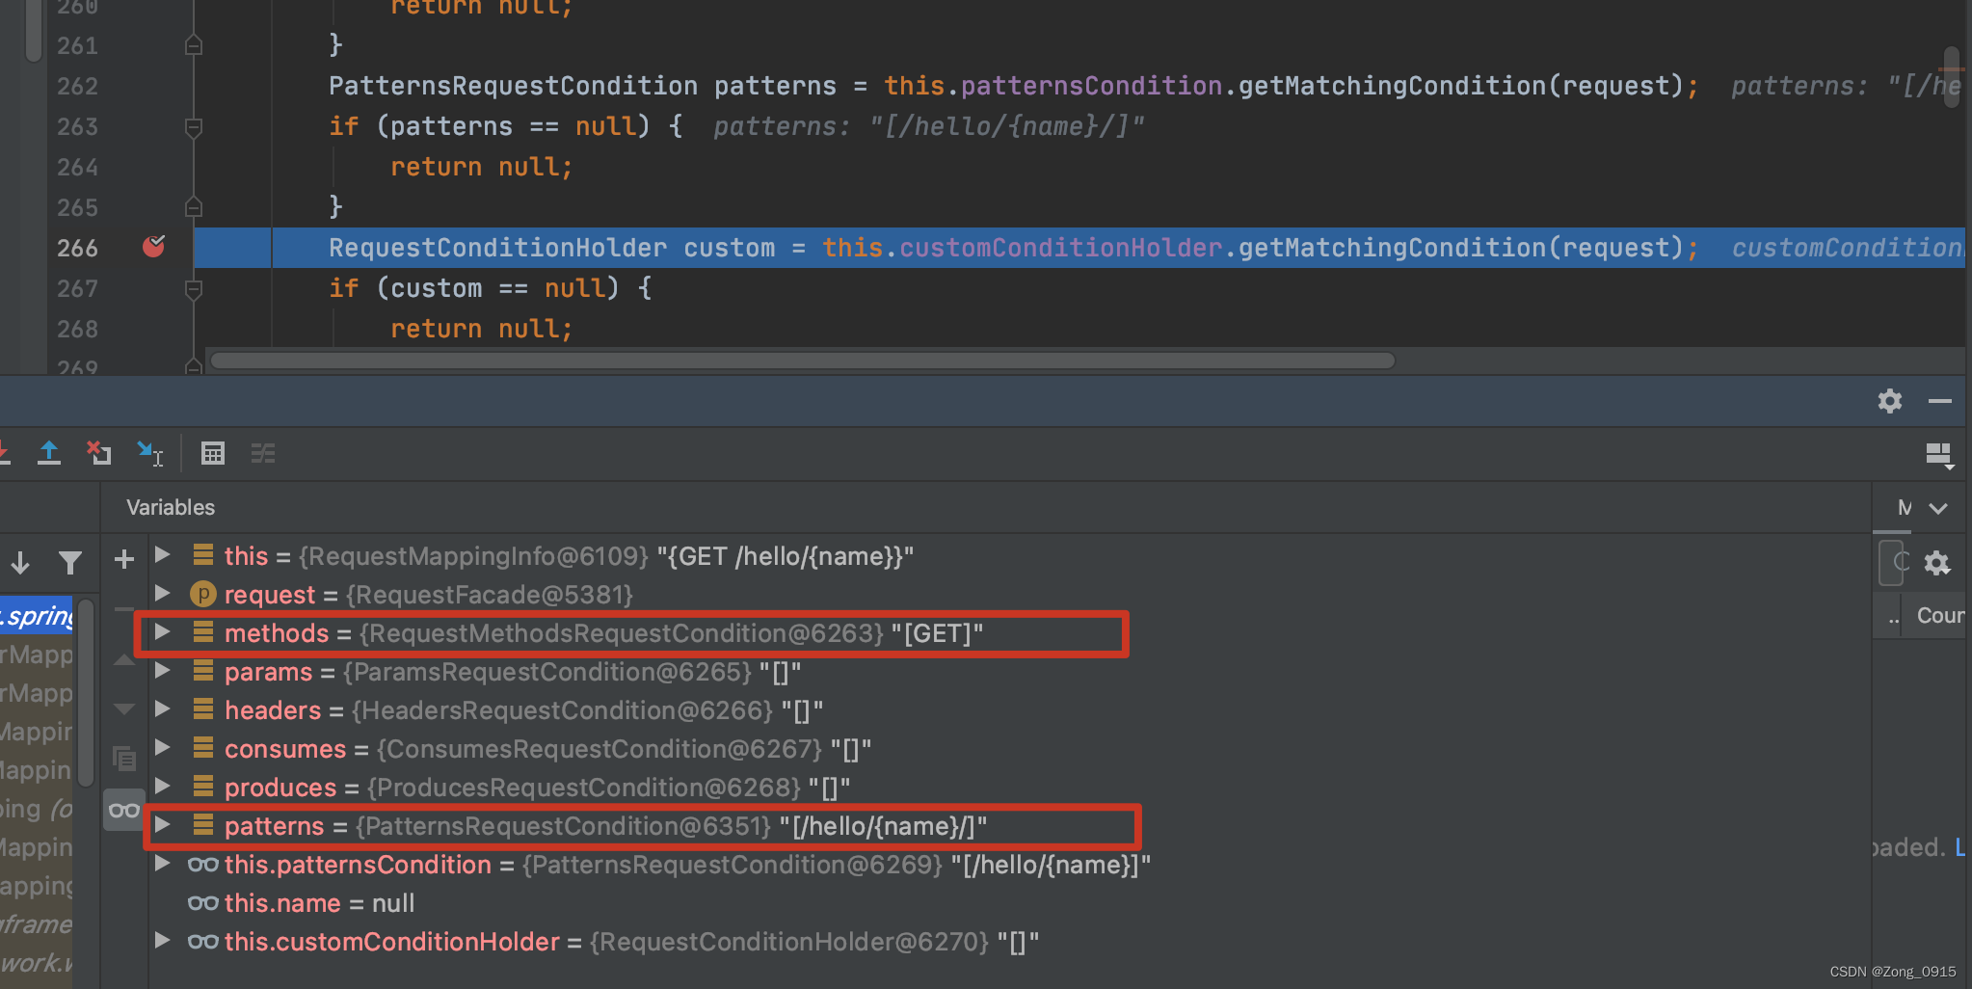The height and width of the screenshot is (989, 1972).
Task: Click the "{GET /hello/{name}}" value text
Action: [x=786, y=556]
